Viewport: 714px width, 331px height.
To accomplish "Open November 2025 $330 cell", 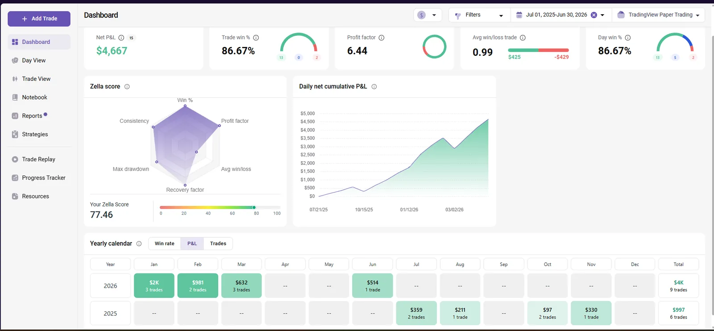I will [x=591, y=313].
